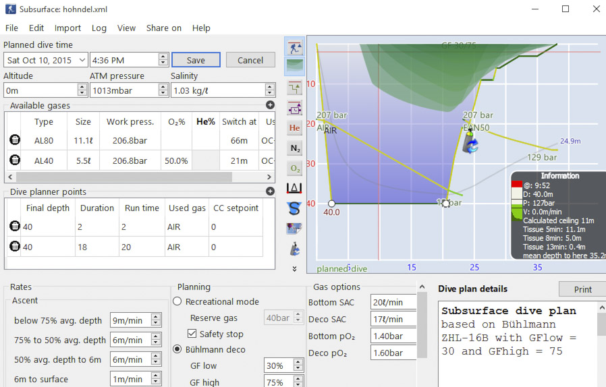
Task: Toggle the ruler measurement icon
Action: point(294,188)
